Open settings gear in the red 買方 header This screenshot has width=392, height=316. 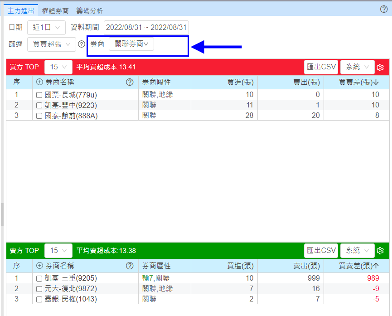tap(380, 68)
